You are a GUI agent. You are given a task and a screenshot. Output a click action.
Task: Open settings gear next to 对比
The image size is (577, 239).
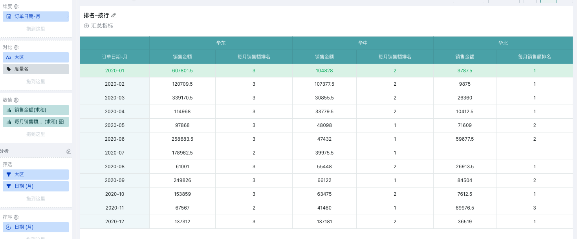16,48
